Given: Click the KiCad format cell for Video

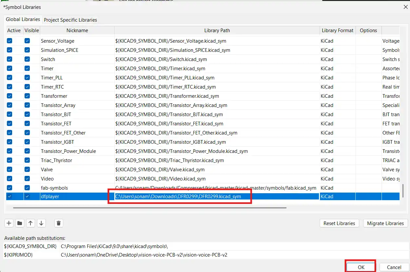Looking at the screenshot, I should pos(338,179).
